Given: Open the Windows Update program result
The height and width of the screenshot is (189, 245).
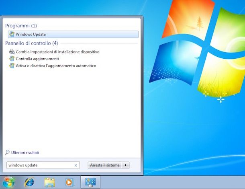Looking at the screenshot, I should tap(73, 34).
